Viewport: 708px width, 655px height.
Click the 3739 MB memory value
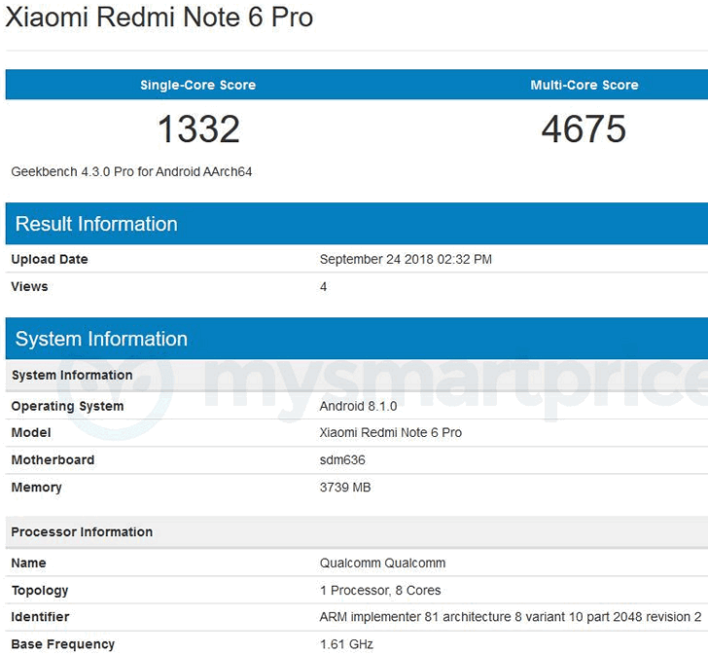click(x=345, y=488)
